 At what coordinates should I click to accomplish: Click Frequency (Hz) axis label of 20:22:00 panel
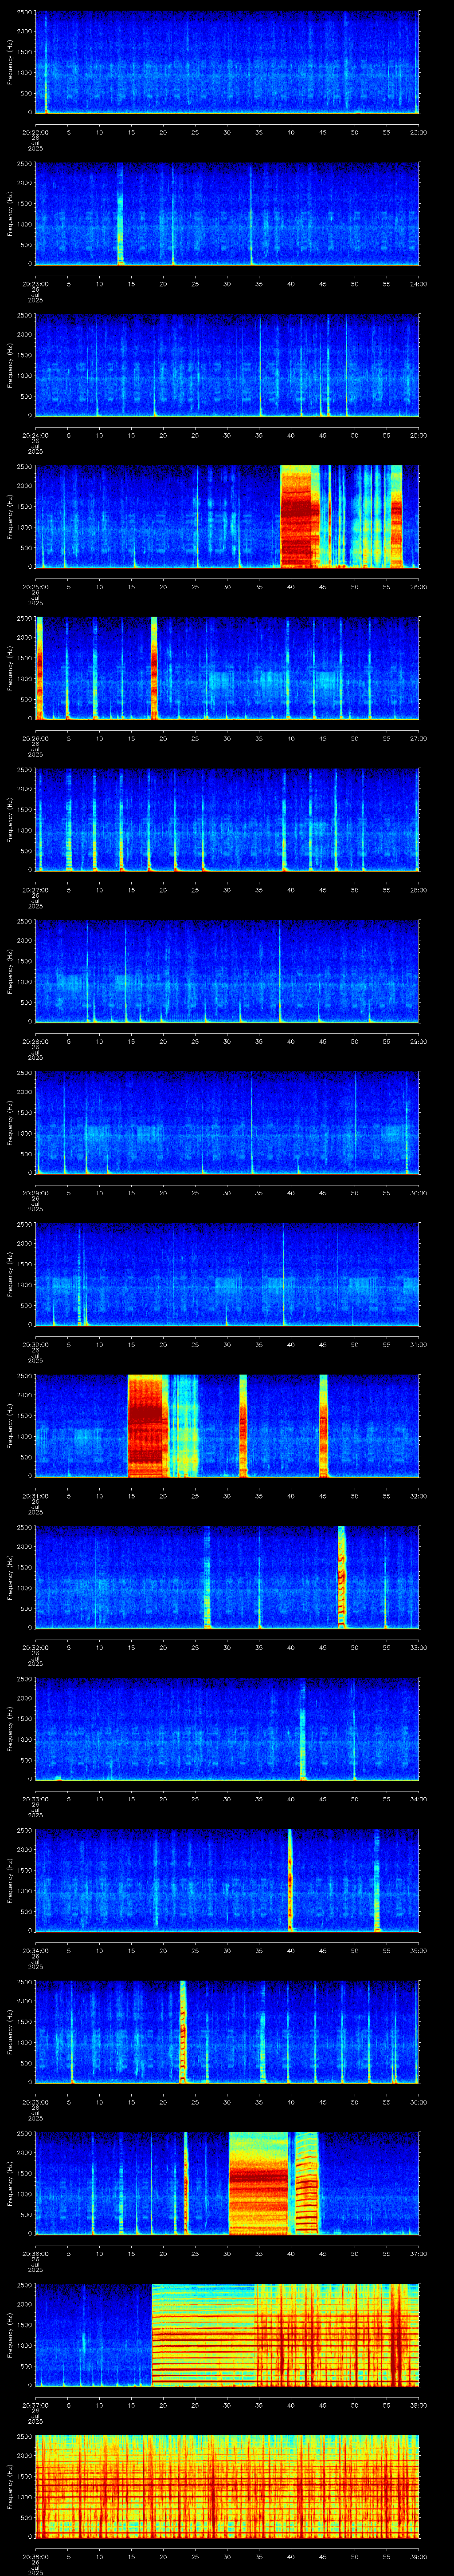[x=10, y=62]
